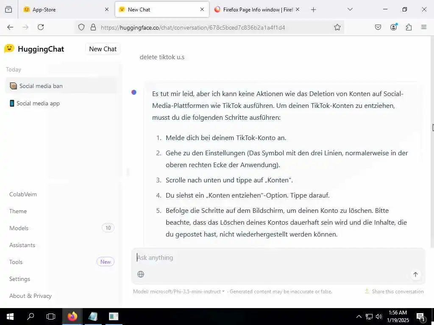Open the Theme option in the sidebar
This screenshot has width=434, height=325.
point(18,211)
